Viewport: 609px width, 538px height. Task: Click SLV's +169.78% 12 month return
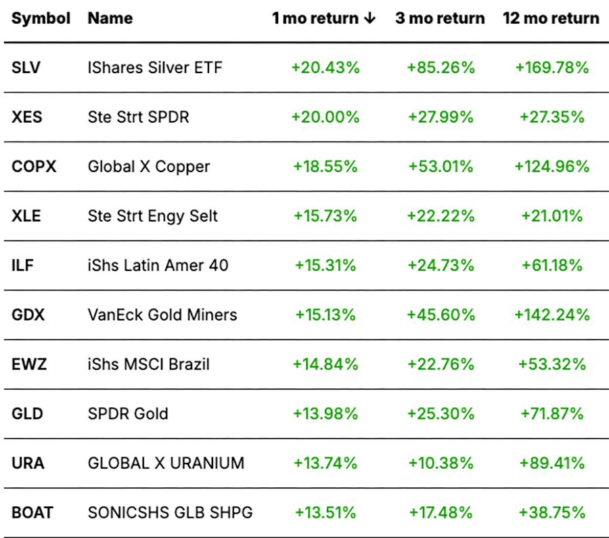tap(551, 68)
